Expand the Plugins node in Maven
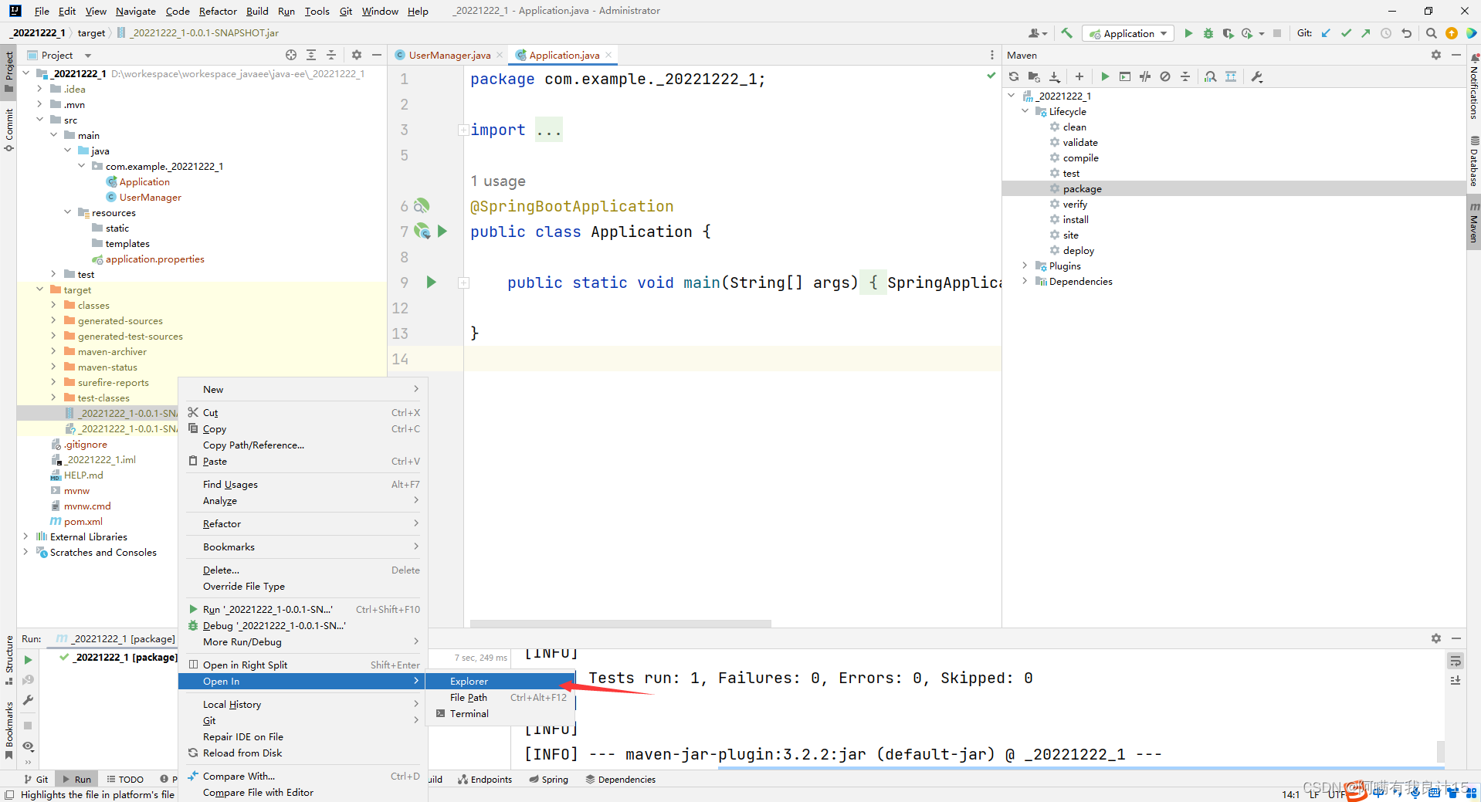The image size is (1481, 802). (x=1025, y=266)
